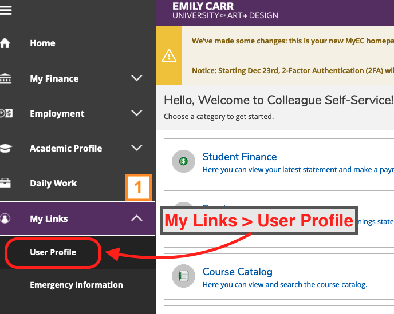This screenshot has width=394, height=314.
Task: Open Emergency Information link
Action: click(76, 285)
